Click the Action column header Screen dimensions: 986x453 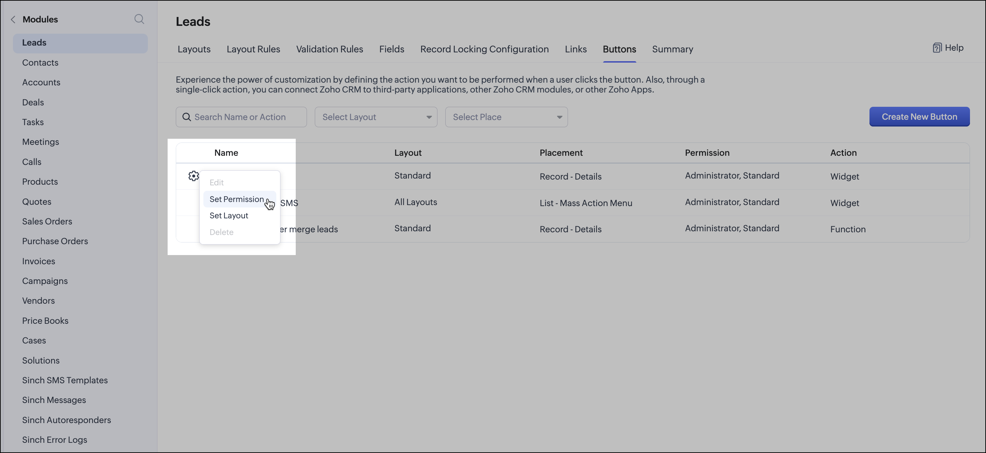point(844,153)
